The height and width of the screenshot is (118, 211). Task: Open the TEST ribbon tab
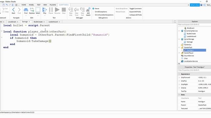(39, 5)
